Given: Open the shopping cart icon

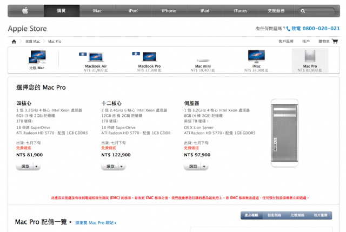Looking at the screenshot, I should [x=335, y=41].
